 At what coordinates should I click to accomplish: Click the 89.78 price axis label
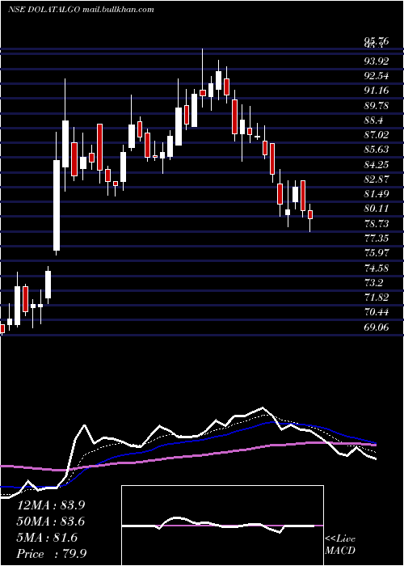377,105
